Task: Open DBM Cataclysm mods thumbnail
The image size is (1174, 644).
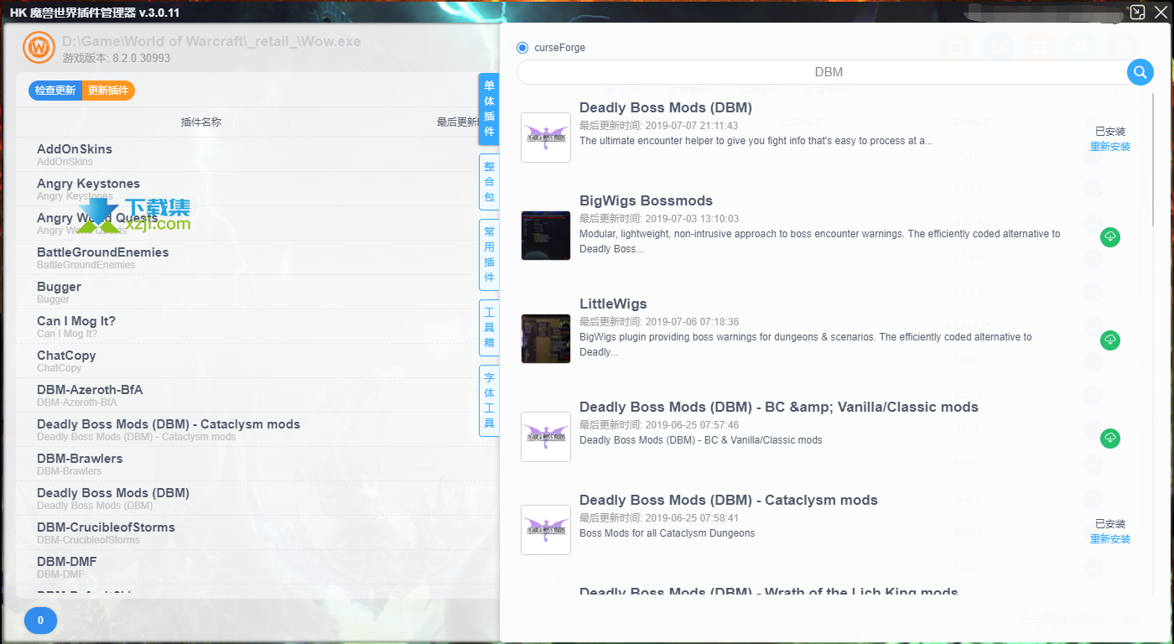Action: tap(546, 530)
